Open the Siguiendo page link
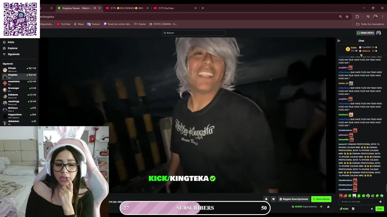 [x=14, y=54]
